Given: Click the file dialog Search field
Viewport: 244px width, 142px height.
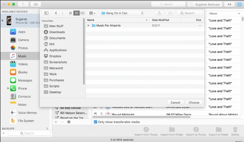Looking at the screenshot, I should 190,13.
